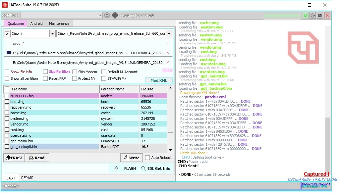Image resolution: width=337 pixels, height=194 pixels.
Task: Enable the BT+WiFi Fix checkbox
Action: (x=104, y=78)
